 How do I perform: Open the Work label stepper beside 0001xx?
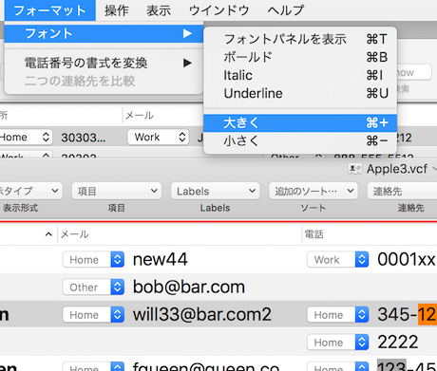point(362,260)
